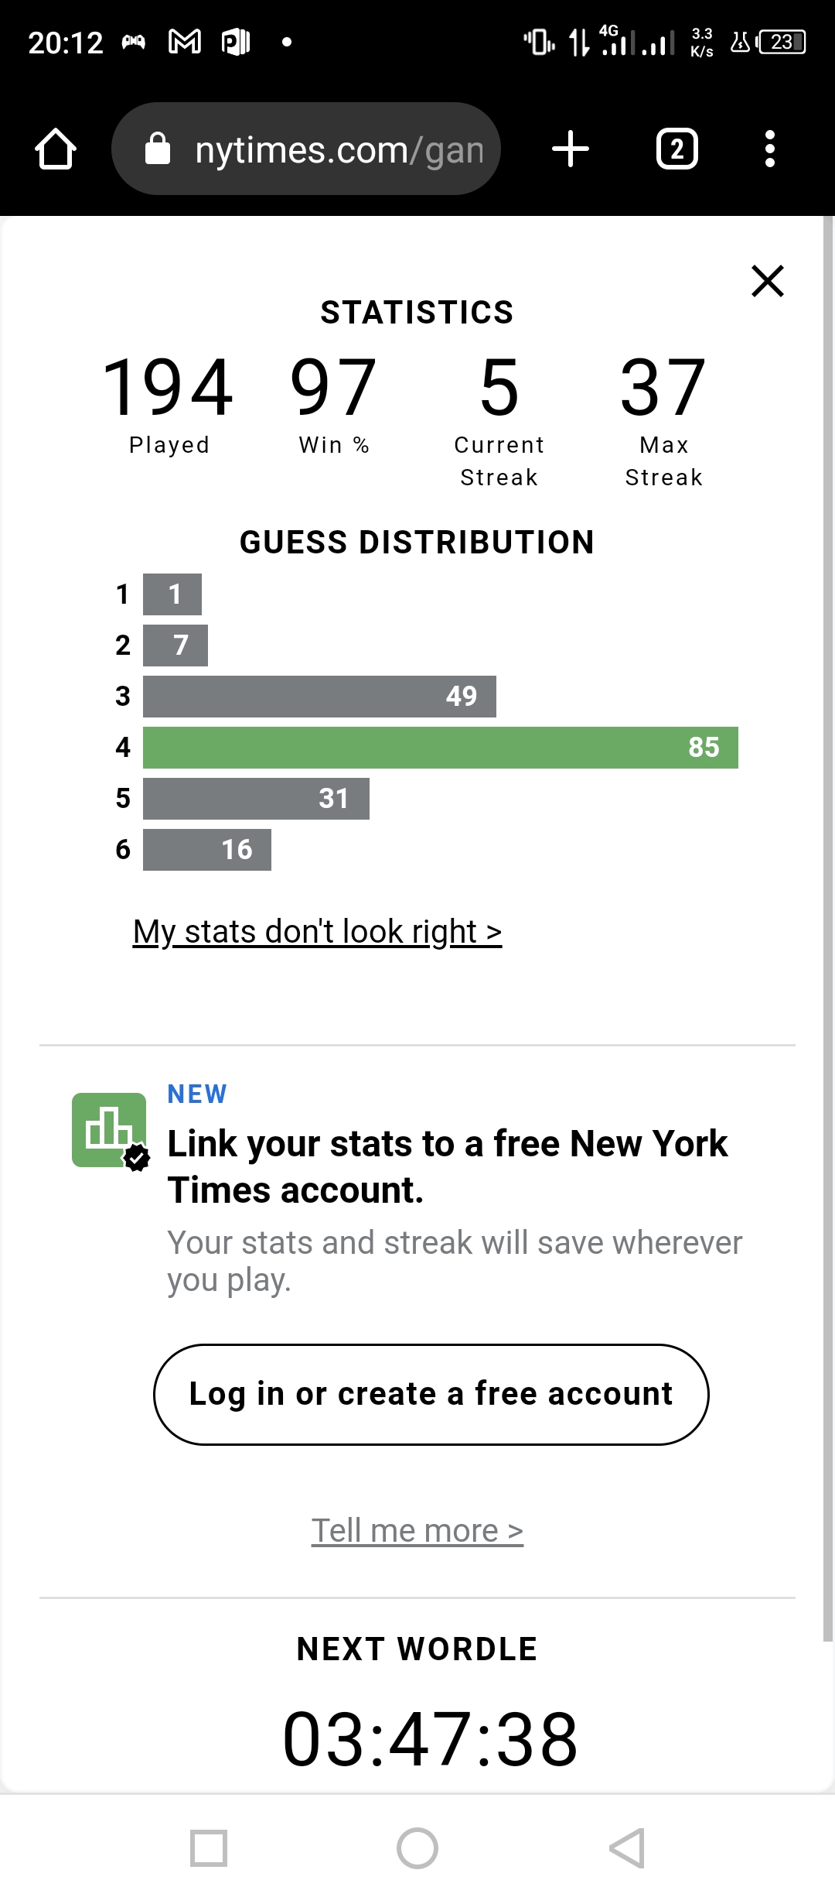Close the Statistics dialog with X
The width and height of the screenshot is (835, 1904).
point(768,280)
